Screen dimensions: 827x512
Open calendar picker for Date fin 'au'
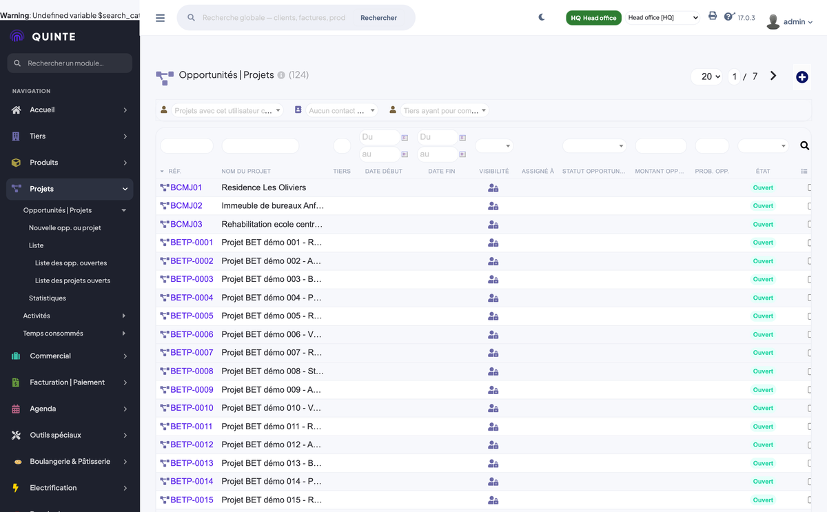pyautogui.click(x=462, y=154)
